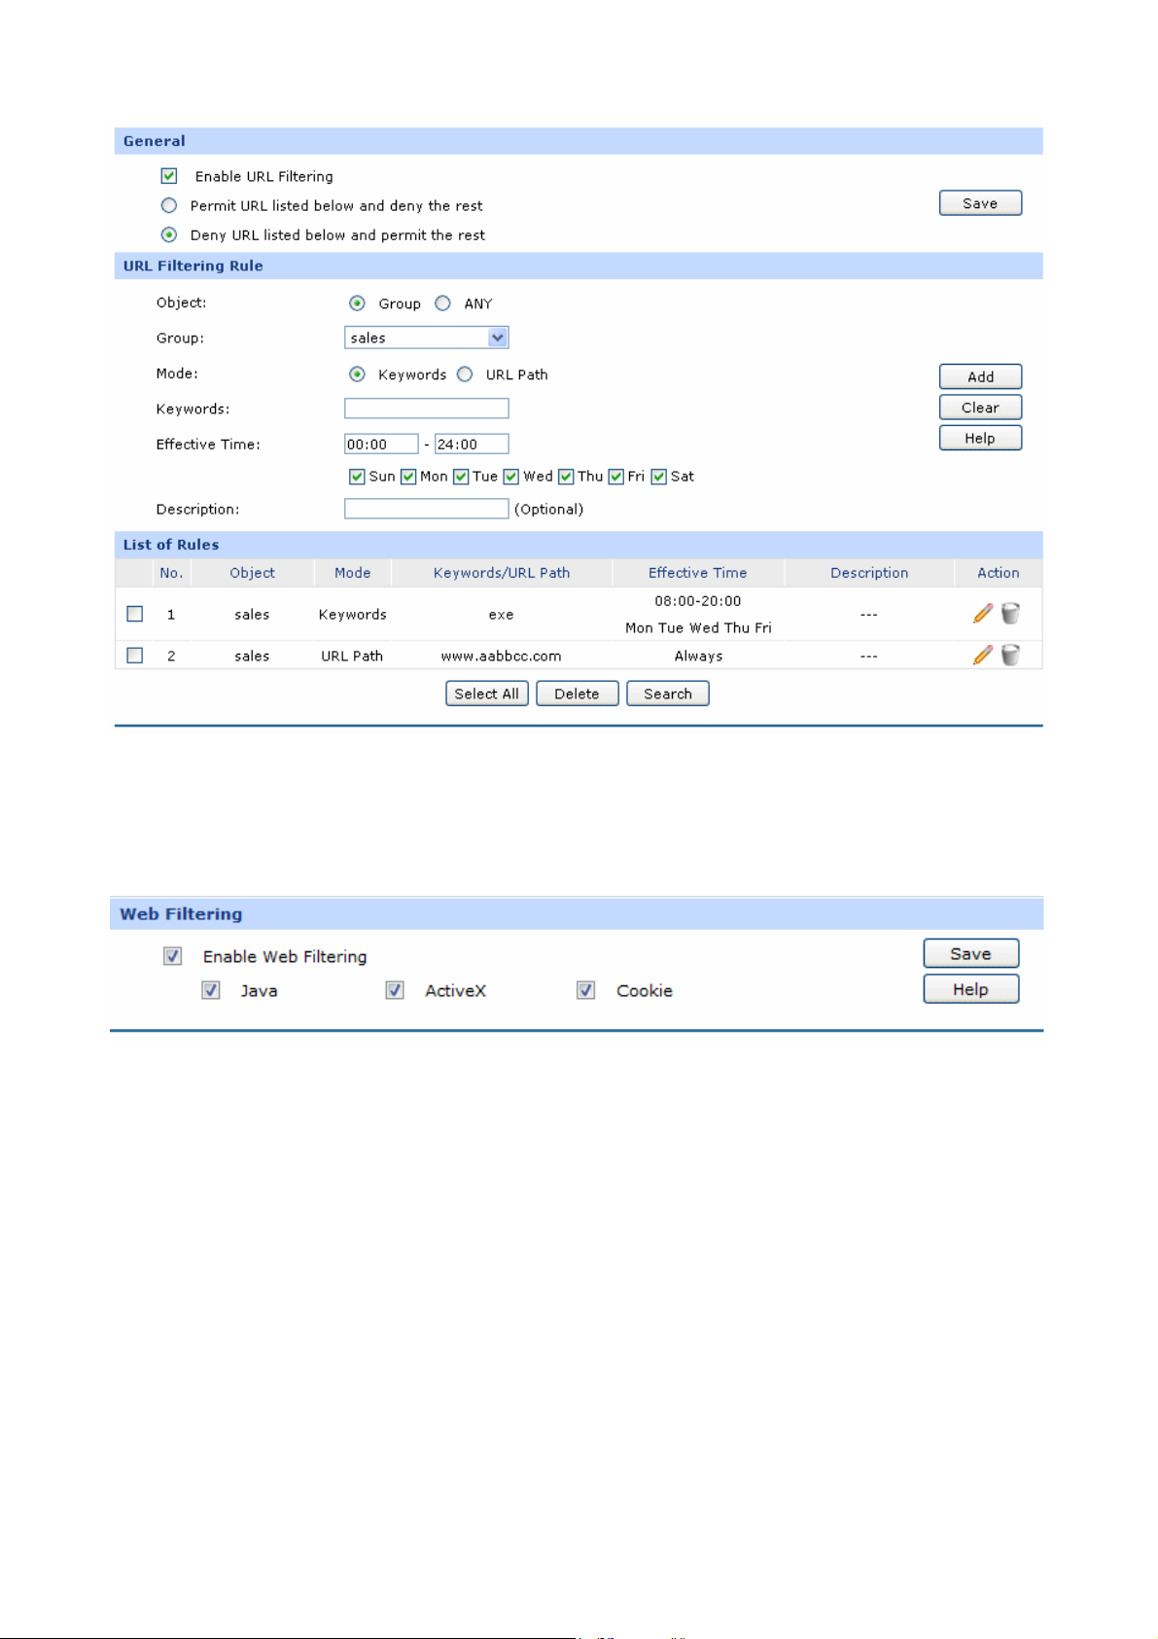Edit the www.aabbcc.com rule via pencil icon
Viewport: 1158px width, 1639px height.
pyautogui.click(x=983, y=655)
